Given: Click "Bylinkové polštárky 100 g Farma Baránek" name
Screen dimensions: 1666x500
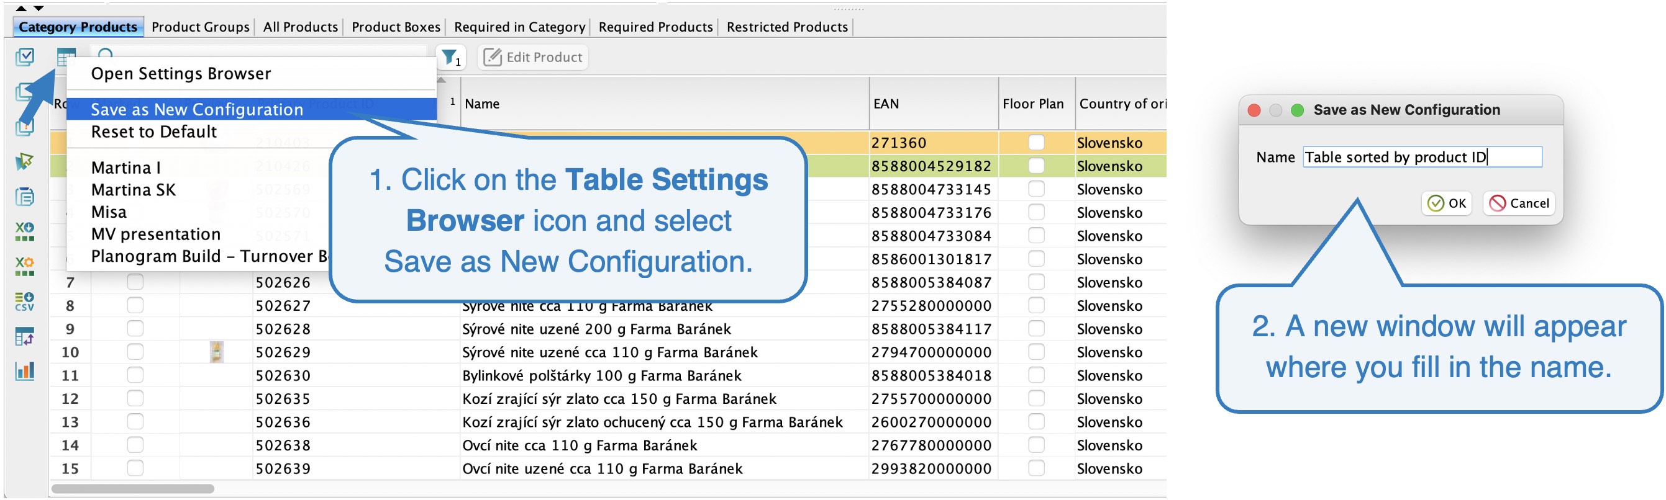Looking at the screenshot, I should [x=601, y=375].
